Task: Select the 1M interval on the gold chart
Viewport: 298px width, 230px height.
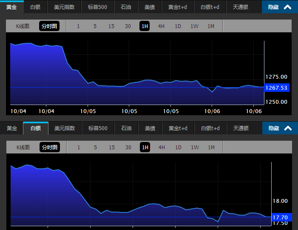Action: (211, 26)
